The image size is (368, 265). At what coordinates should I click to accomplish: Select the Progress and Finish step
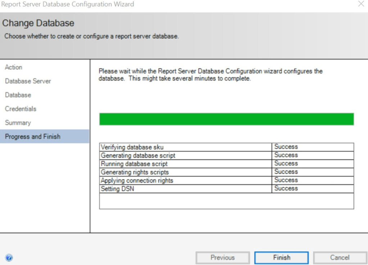[x=33, y=137]
